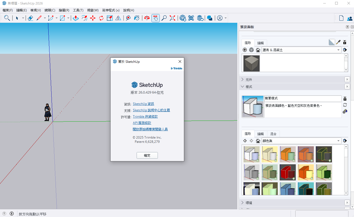This screenshot has height=217, width=354.
Task: Open the 瀝青 & 混凝土 material collection dropdown
Action: 339,50
